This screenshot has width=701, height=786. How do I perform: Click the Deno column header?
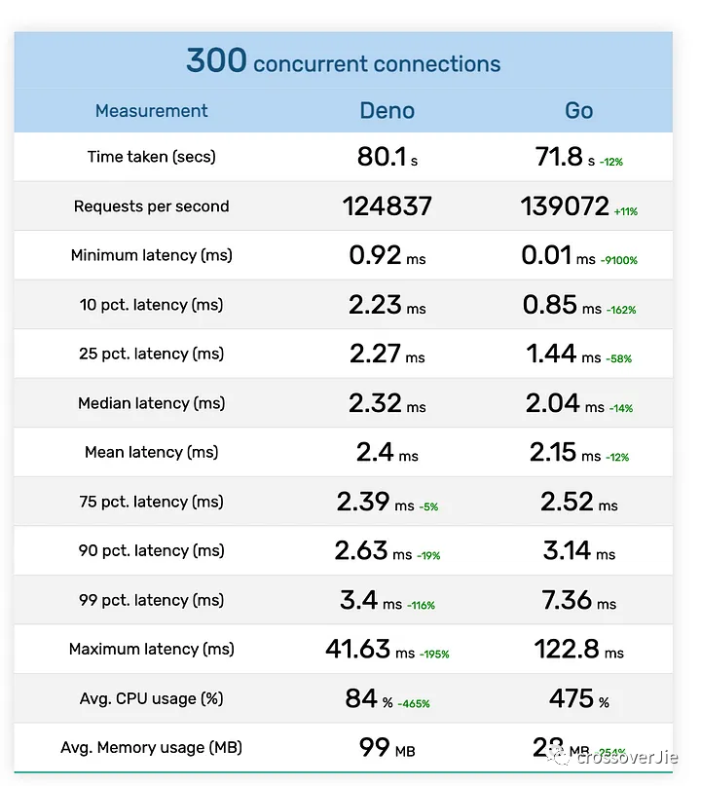[x=387, y=111]
